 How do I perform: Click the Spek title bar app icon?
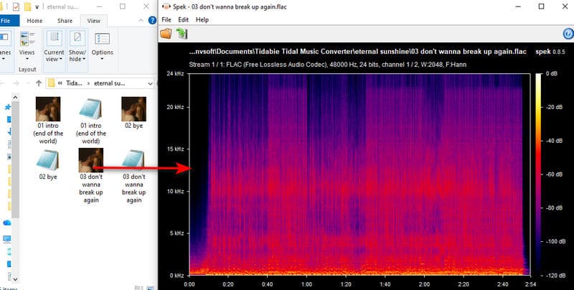point(166,6)
